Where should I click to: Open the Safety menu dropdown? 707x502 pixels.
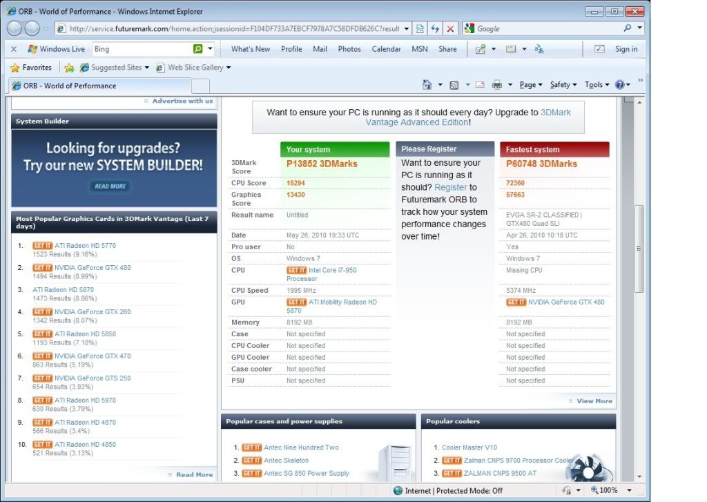point(563,84)
